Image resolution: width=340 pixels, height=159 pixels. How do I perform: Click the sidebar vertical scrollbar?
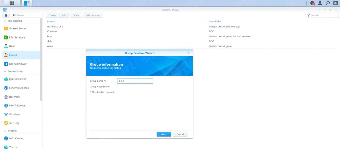click(41, 59)
